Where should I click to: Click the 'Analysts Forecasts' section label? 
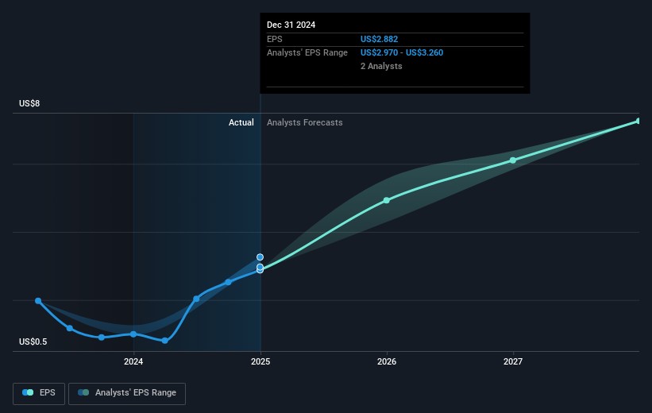[305, 122]
